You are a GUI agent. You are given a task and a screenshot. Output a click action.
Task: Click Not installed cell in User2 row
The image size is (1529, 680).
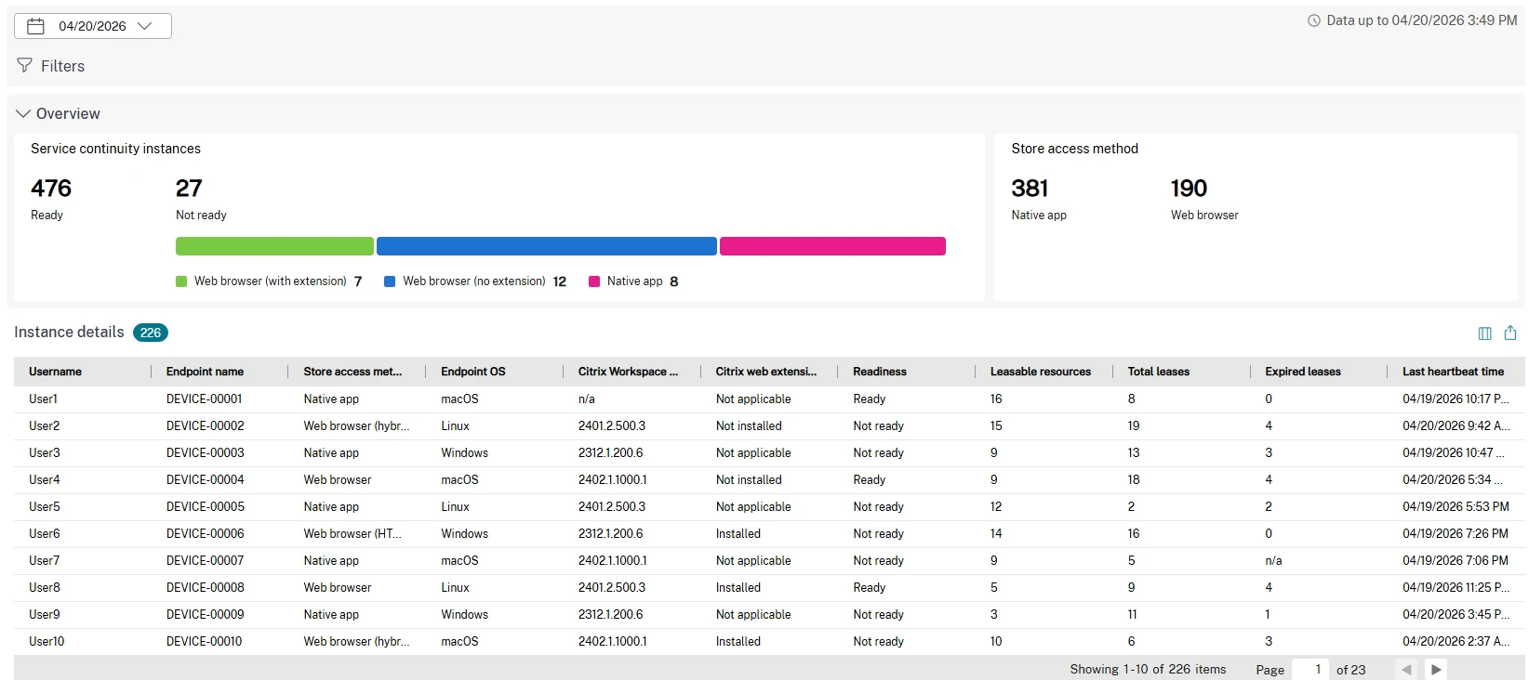pos(749,425)
